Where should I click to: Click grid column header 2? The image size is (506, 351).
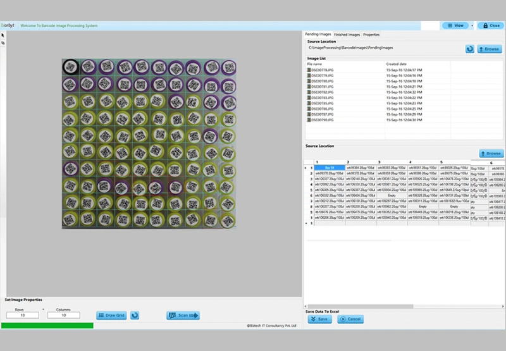[x=361, y=162]
